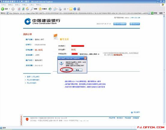166x130 pixels.
Task: Close the Microsoft Internet Explorer dialog
Action: (x=85, y=58)
